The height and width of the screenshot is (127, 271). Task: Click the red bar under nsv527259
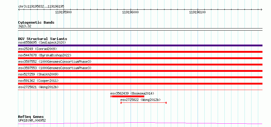coord(140,77)
